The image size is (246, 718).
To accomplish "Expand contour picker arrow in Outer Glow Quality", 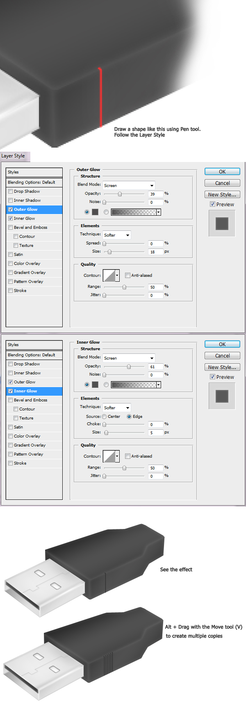I will click(x=117, y=276).
